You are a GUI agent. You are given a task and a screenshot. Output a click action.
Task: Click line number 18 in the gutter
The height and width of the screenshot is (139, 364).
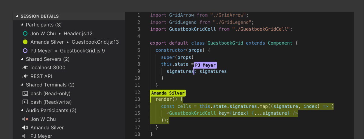pyautogui.click(x=137, y=134)
